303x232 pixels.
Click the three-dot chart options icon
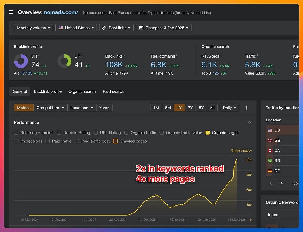[247, 108]
